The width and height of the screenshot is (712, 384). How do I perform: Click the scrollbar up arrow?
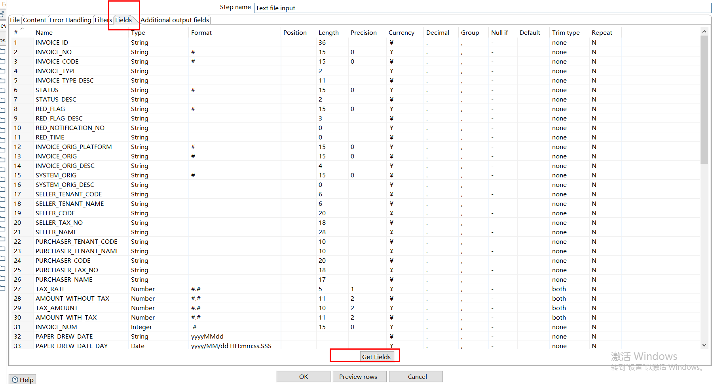pos(705,31)
